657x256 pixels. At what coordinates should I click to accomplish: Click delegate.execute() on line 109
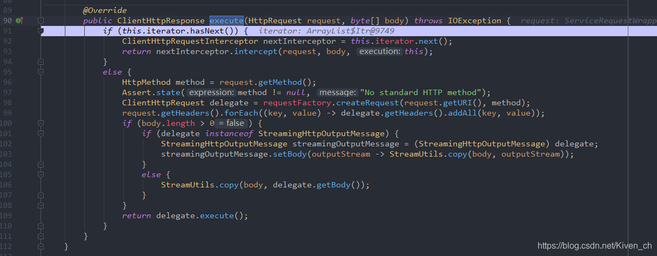pos(199,215)
